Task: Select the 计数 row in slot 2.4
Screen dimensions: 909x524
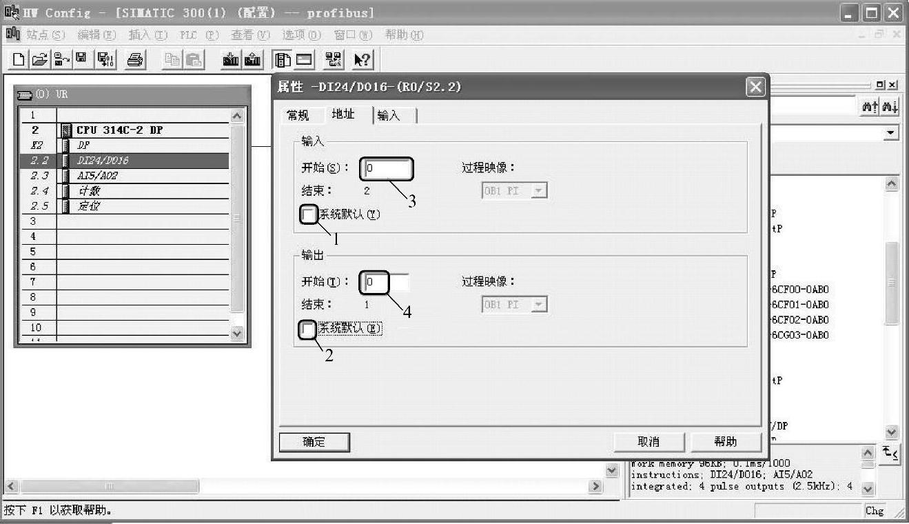Action: 123,191
